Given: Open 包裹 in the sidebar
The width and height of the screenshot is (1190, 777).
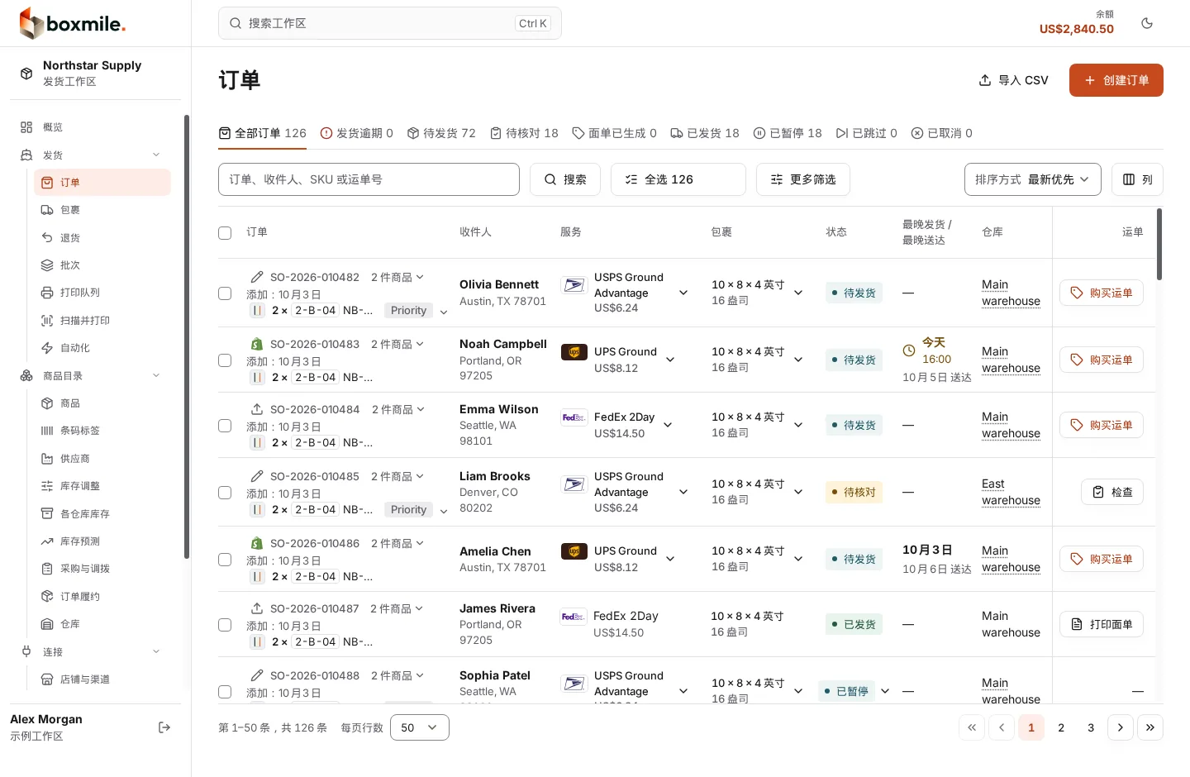Looking at the screenshot, I should [102, 210].
